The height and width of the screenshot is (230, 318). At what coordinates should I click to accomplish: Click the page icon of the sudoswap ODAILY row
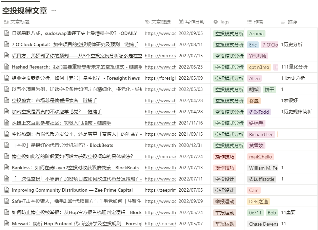(7, 33)
